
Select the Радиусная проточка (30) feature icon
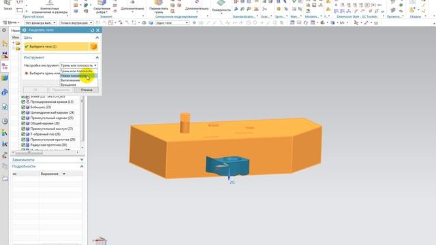(x=27, y=145)
